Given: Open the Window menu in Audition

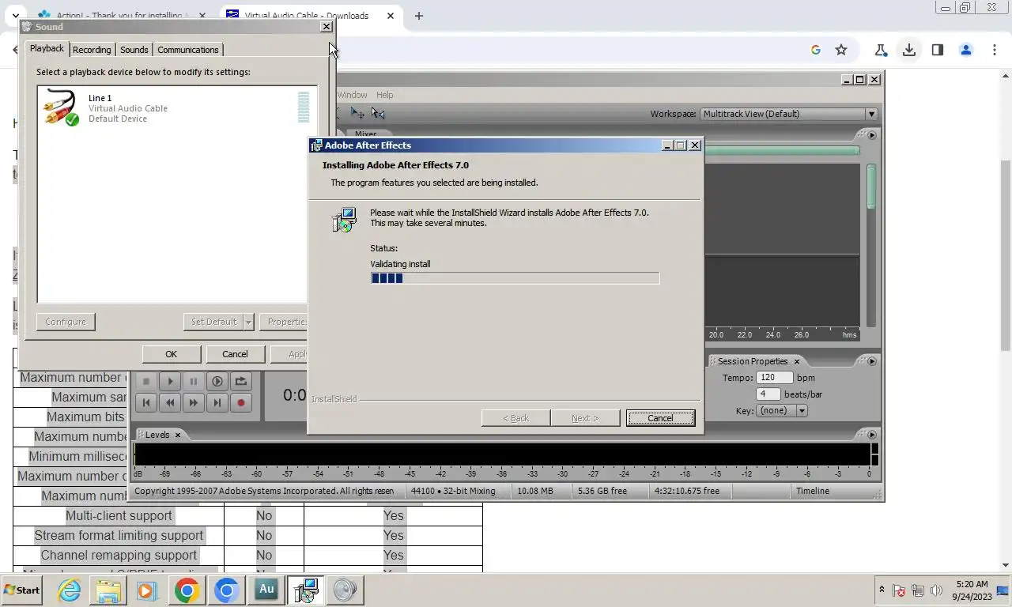Looking at the screenshot, I should (353, 95).
